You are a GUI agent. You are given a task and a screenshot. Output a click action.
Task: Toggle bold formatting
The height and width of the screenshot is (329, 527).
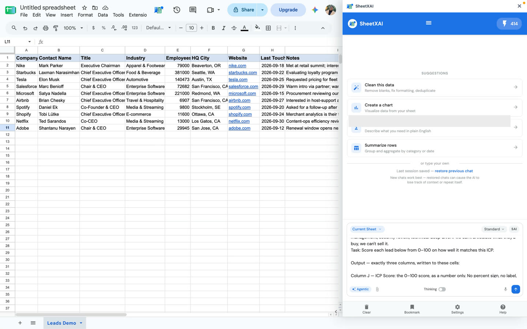(x=213, y=28)
